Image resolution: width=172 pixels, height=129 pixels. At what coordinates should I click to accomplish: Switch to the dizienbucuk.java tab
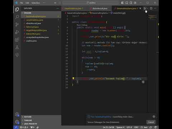[100, 8]
